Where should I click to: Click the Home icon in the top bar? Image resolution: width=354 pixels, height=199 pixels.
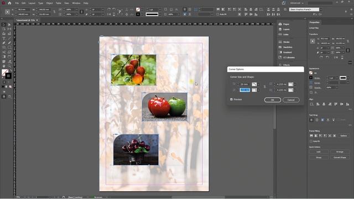pos(9,3)
